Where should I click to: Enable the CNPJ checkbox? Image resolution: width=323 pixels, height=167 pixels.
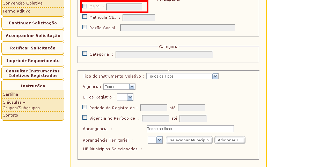[x=85, y=6]
